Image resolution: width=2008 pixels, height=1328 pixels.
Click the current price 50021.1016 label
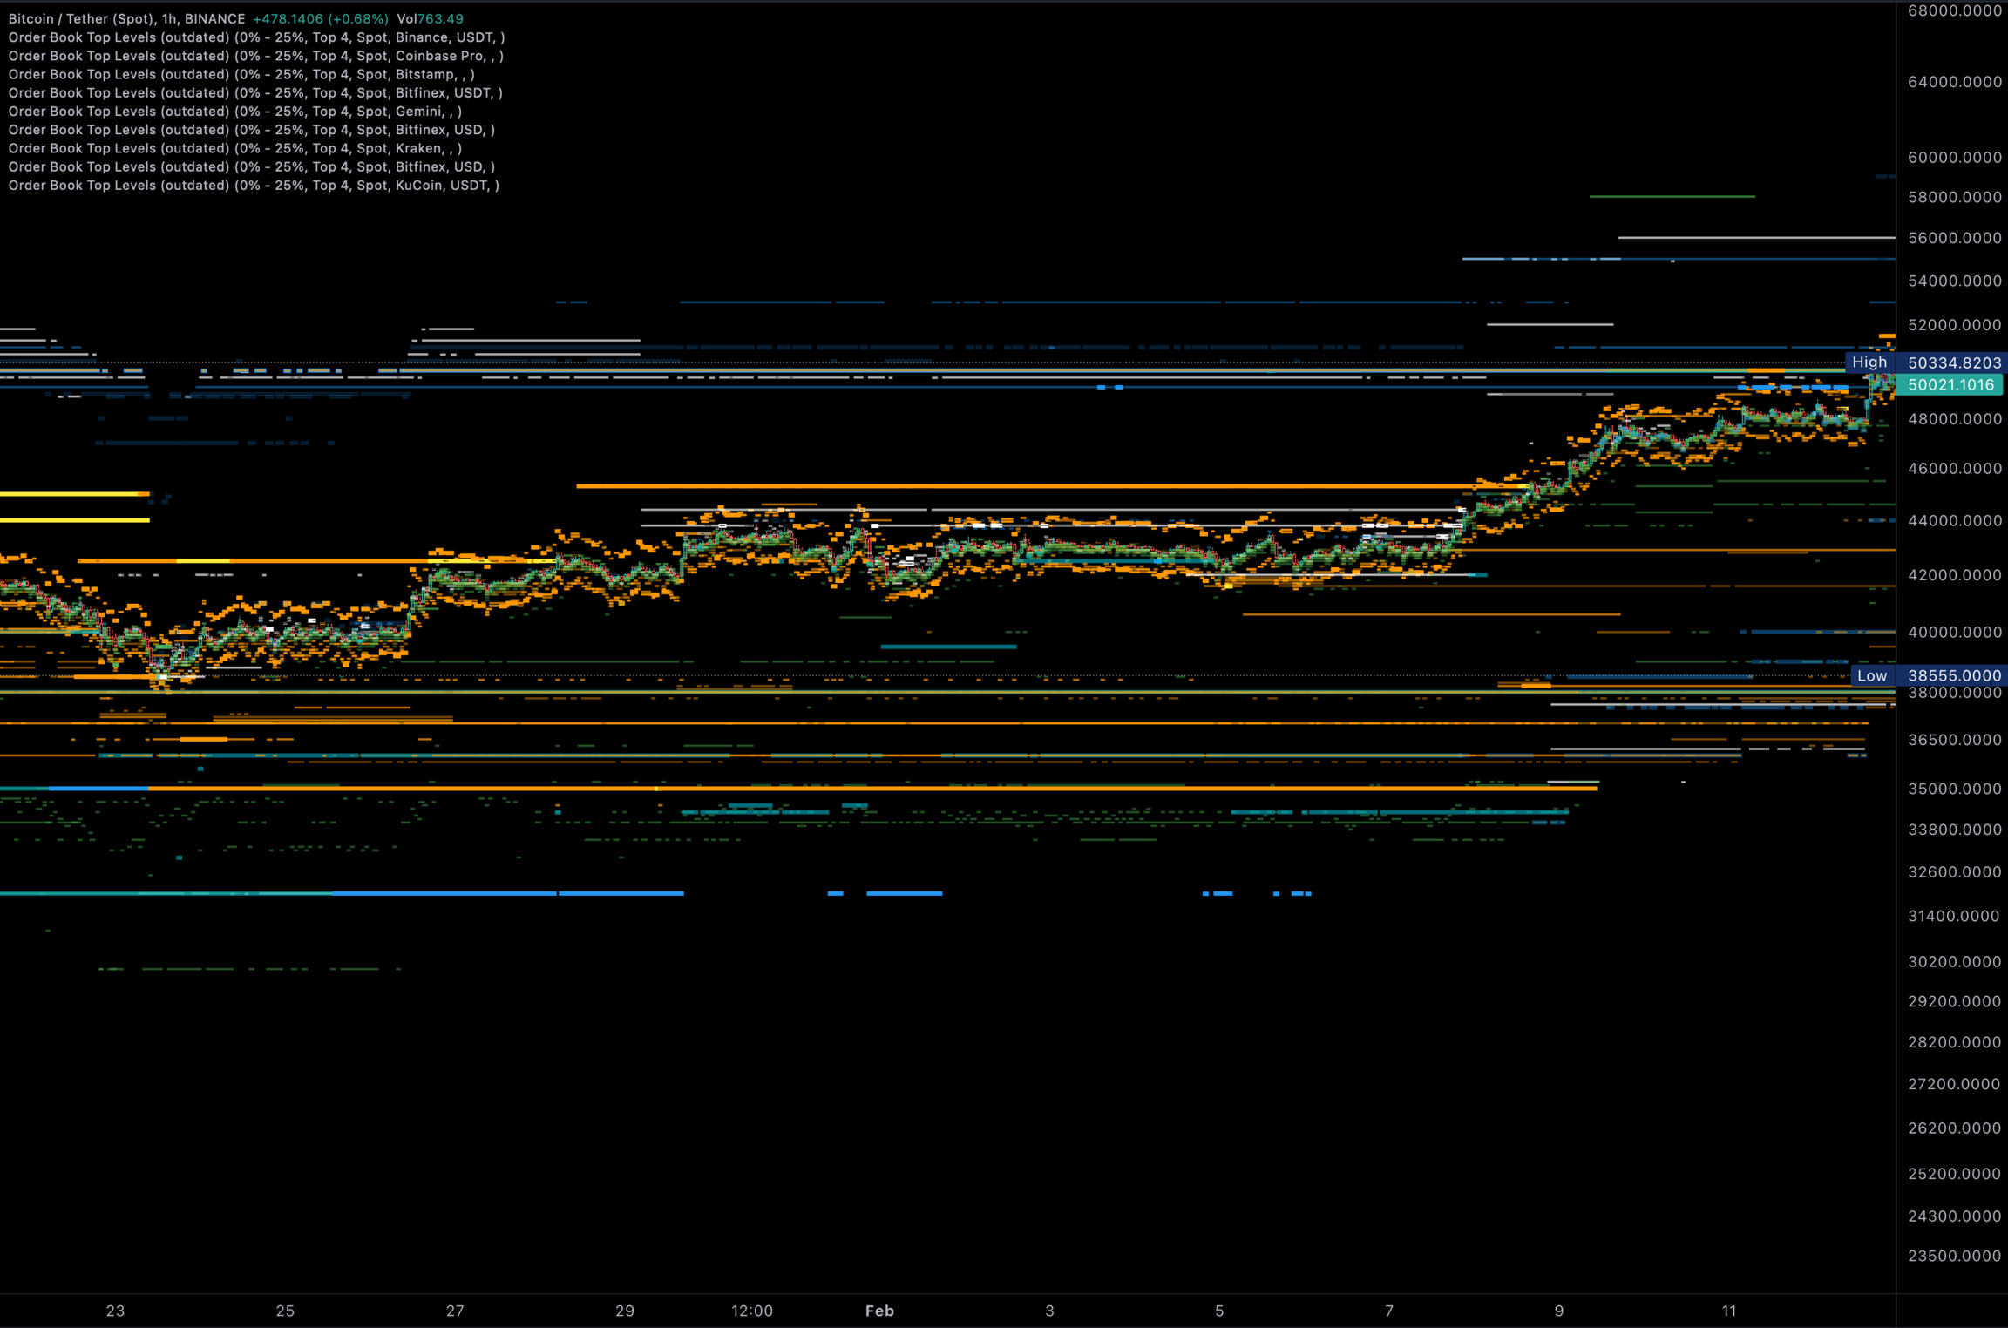pyautogui.click(x=1950, y=384)
